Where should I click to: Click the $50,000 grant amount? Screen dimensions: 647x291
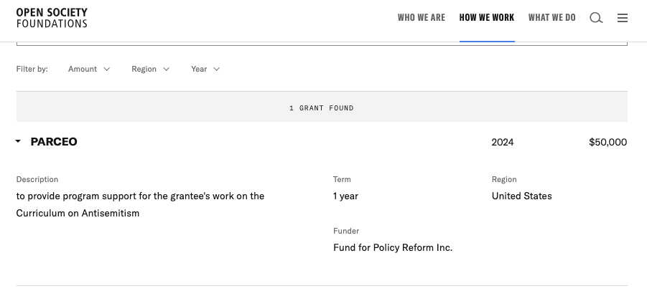pos(608,142)
